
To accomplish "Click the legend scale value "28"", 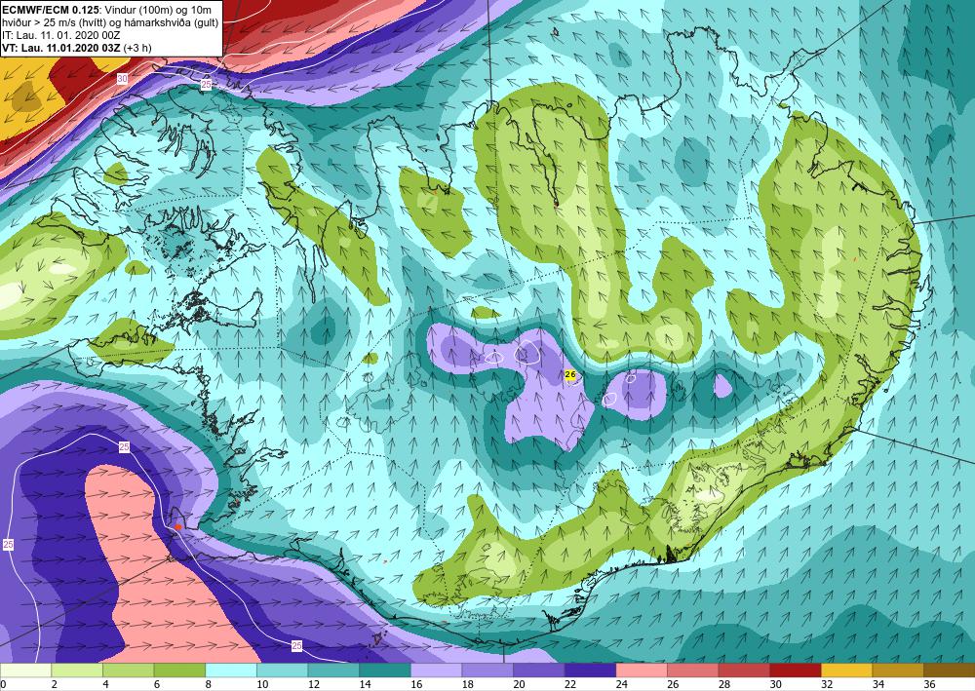I will pyautogui.click(x=724, y=684).
